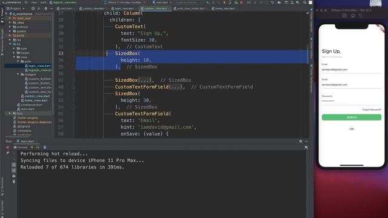Click the fold marker on line 33

tap(74, 53)
